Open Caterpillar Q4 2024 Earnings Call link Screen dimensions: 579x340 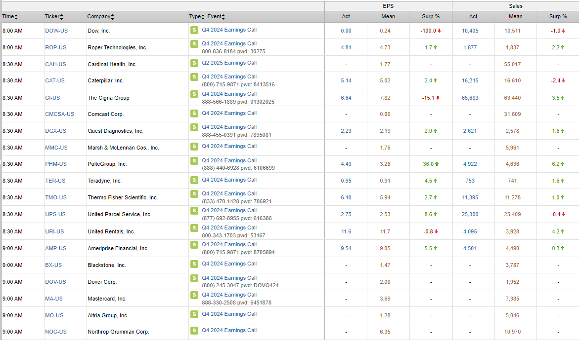coord(229,76)
